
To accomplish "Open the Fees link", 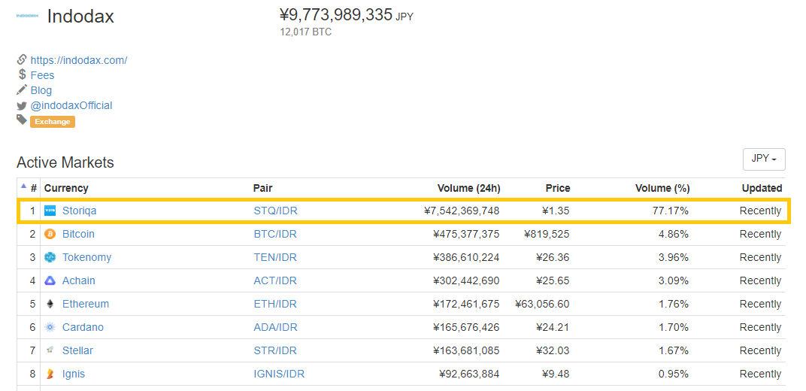I will coord(42,75).
